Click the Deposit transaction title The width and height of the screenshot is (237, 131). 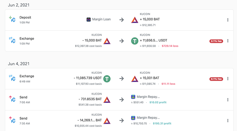pyautogui.click(x=25, y=17)
